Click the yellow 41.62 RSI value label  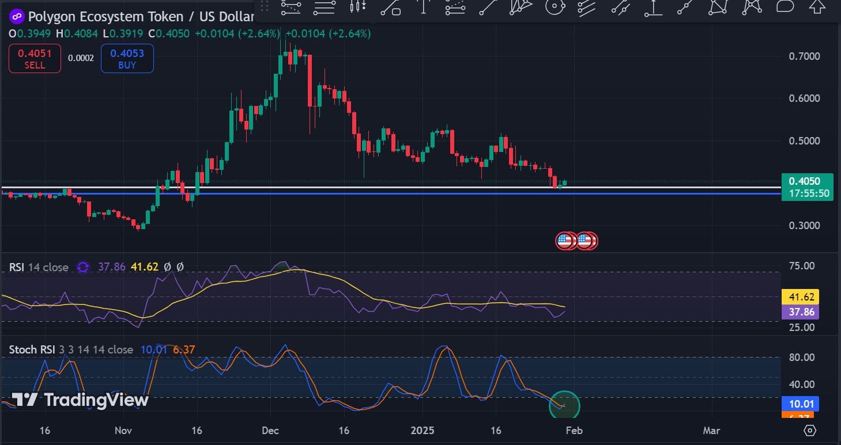[799, 297]
